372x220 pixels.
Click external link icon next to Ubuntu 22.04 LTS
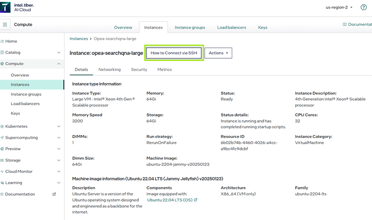click(x=196, y=200)
